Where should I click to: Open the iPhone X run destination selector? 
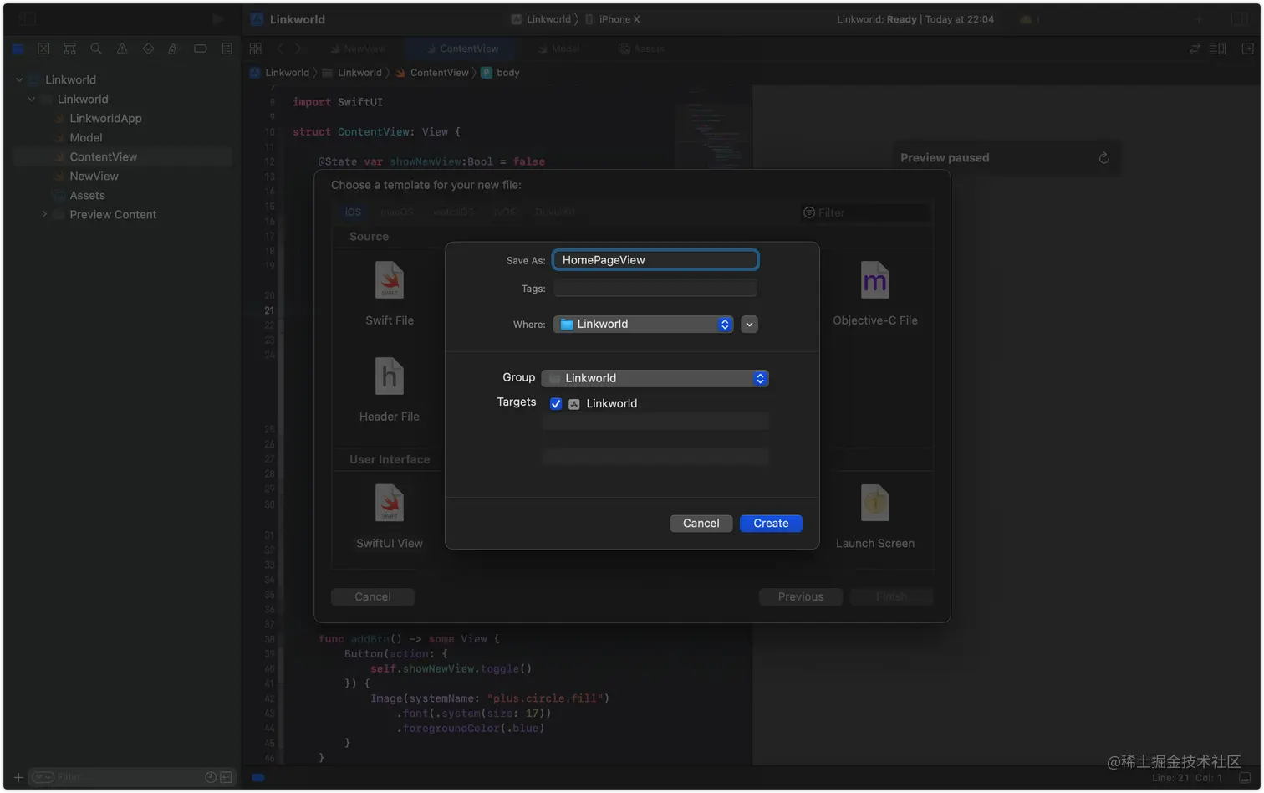[612, 18]
